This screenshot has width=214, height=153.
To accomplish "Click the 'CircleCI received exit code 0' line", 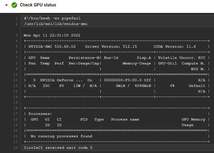I will click(x=58, y=148).
